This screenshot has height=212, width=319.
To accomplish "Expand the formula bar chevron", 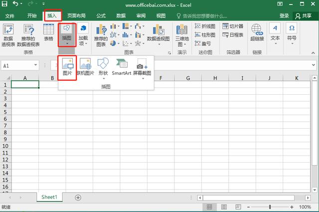I will coord(314,65).
